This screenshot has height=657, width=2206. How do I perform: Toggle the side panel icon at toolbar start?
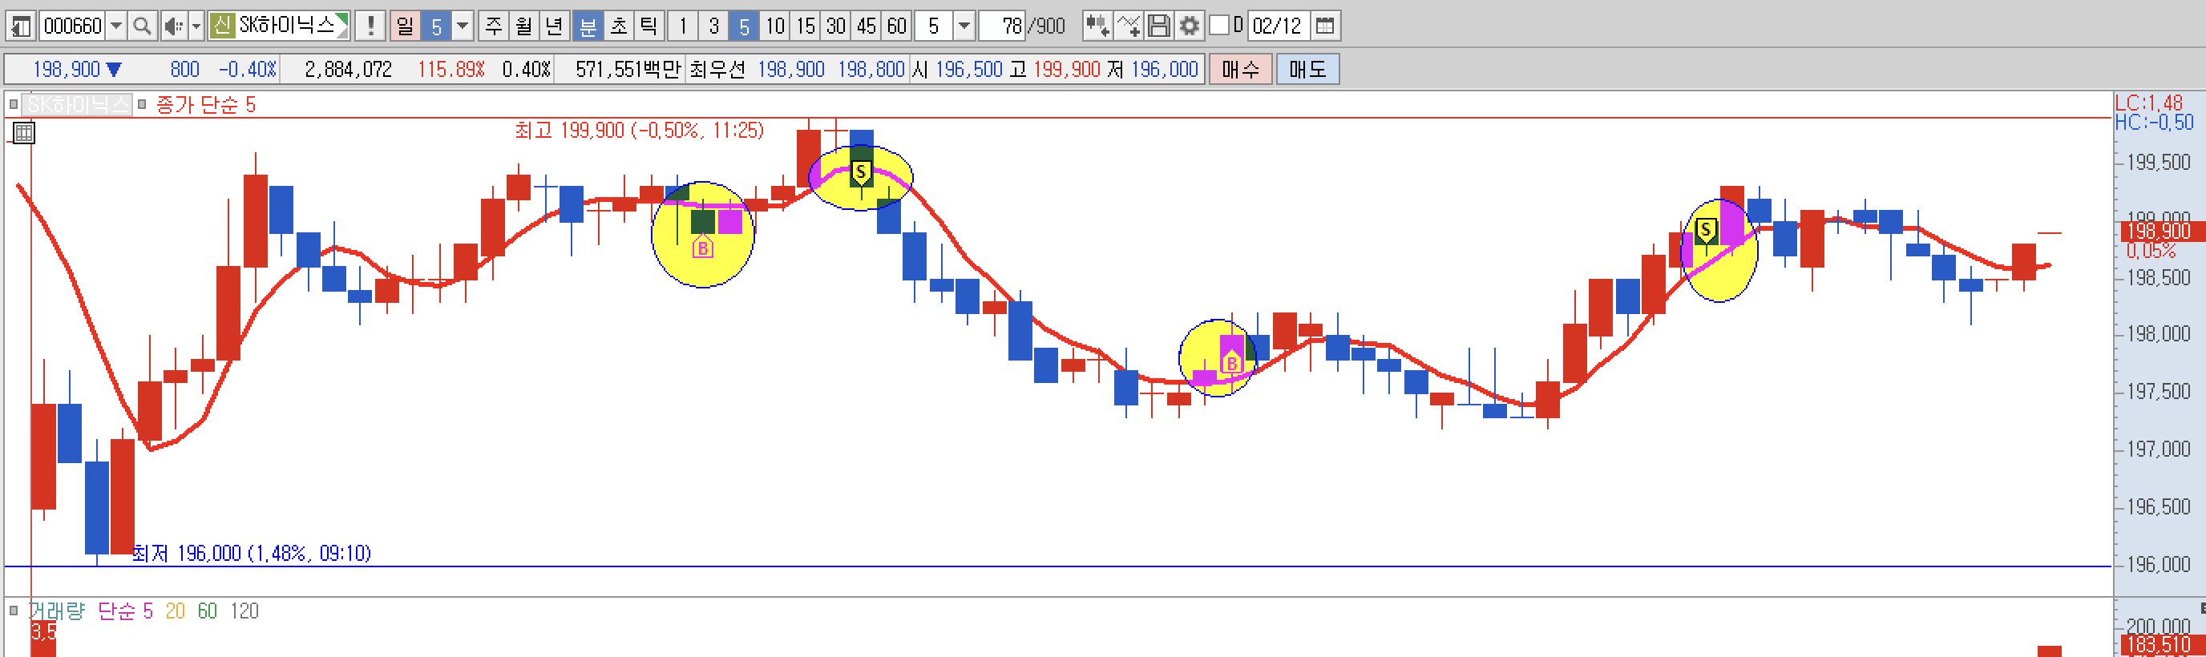(x=21, y=26)
